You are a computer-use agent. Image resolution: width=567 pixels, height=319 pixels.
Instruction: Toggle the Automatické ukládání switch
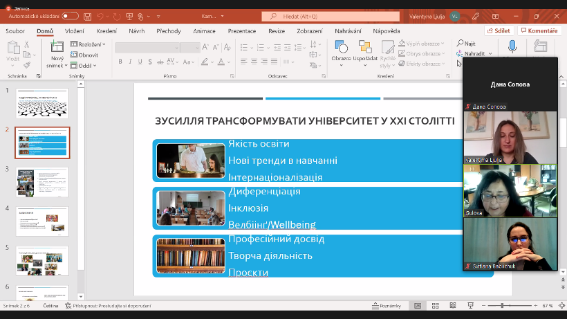pyautogui.click(x=70, y=15)
